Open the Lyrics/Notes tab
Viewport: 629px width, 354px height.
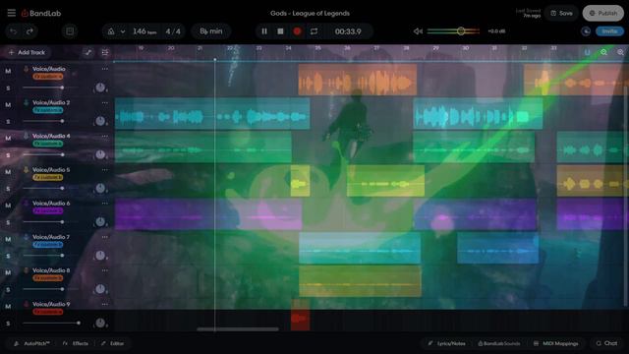446,343
